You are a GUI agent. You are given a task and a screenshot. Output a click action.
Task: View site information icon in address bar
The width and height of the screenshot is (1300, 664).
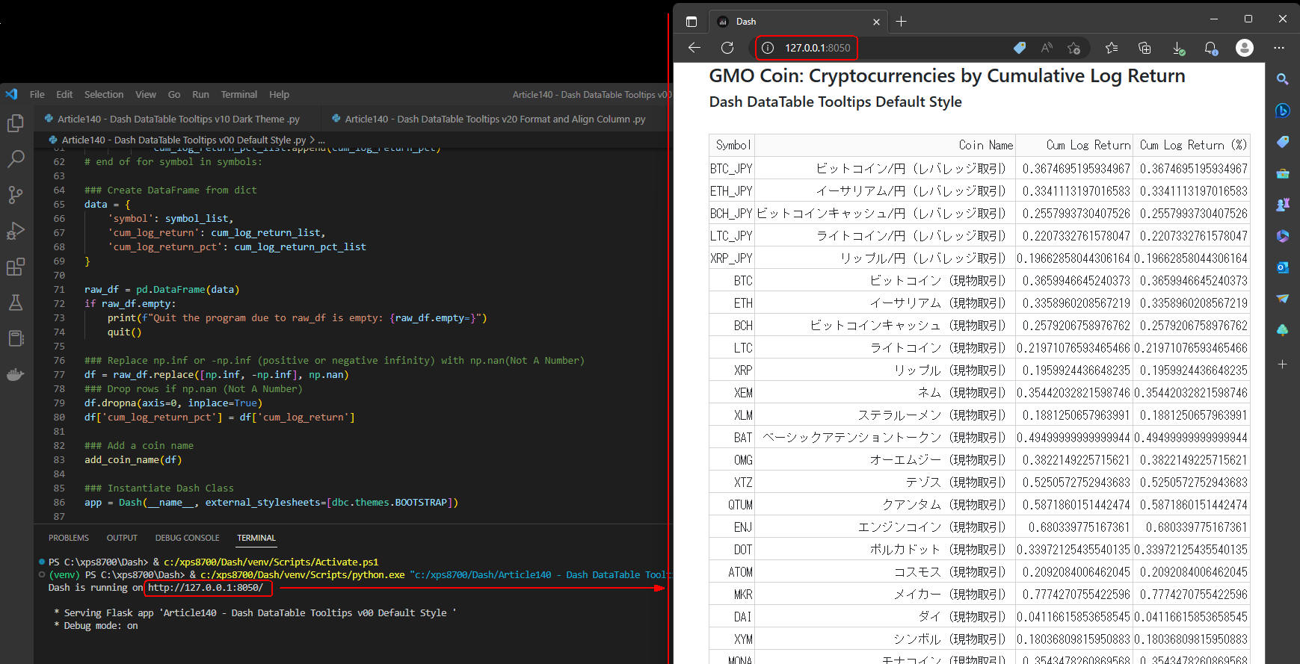[768, 48]
